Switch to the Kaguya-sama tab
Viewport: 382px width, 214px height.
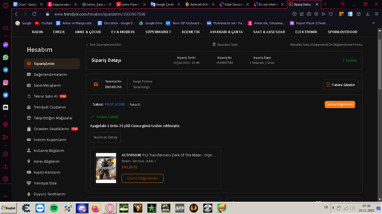(62, 4)
